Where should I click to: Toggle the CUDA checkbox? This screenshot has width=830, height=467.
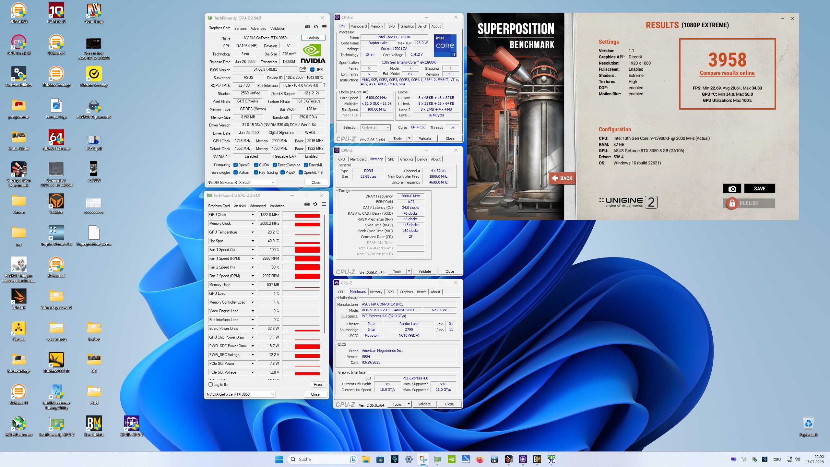point(256,165)
